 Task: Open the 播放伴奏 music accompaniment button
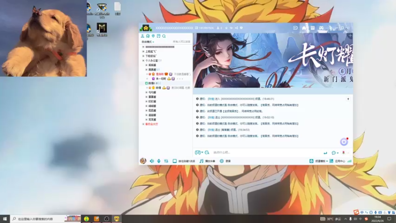click(207, 161)
